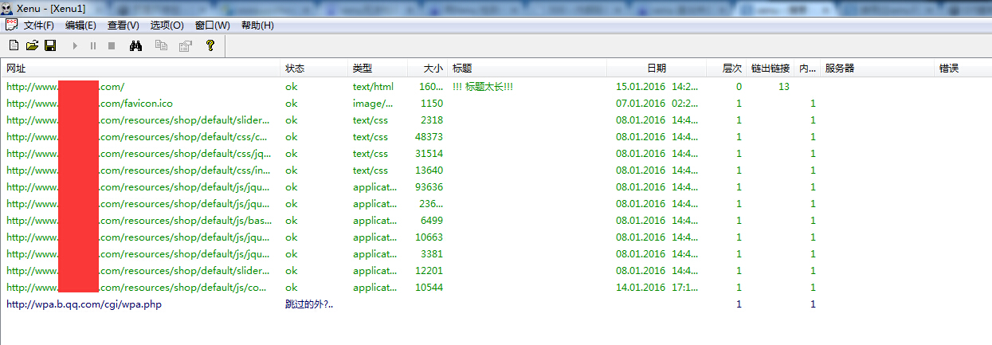Sort by the truncated 内... column header

(808, 69)
